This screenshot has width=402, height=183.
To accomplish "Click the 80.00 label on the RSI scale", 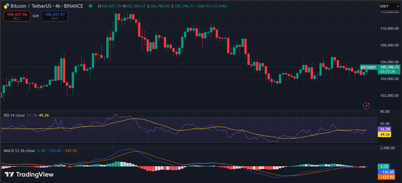I will [384, 112].
